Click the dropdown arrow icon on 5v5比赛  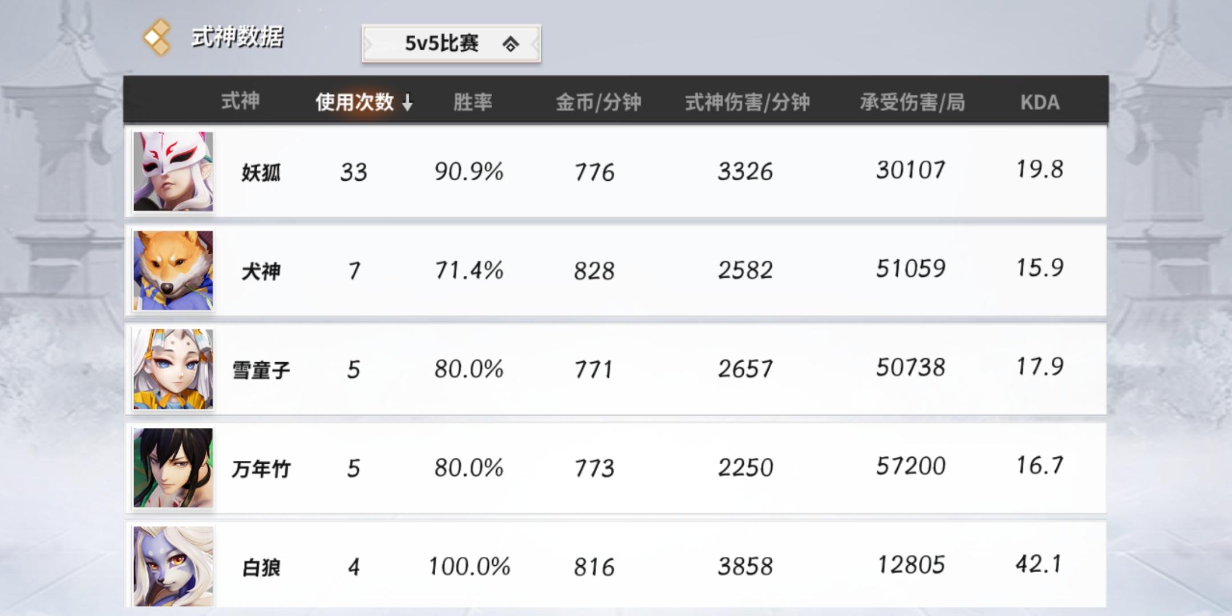point(510,44)
